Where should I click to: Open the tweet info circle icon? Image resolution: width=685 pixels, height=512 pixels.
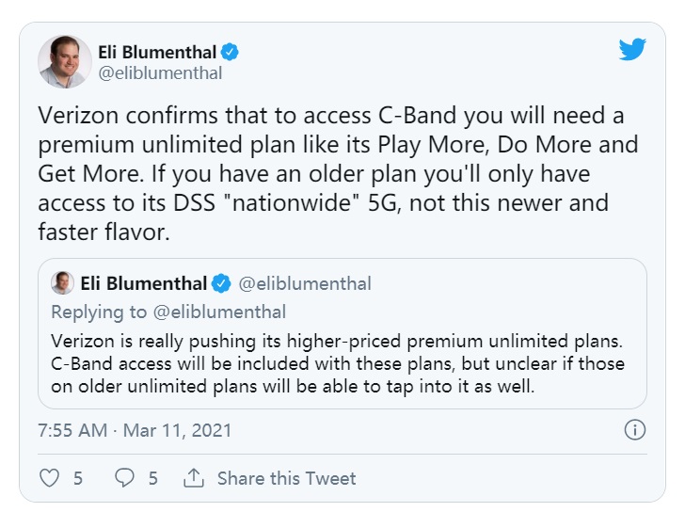tap(634, 430)
